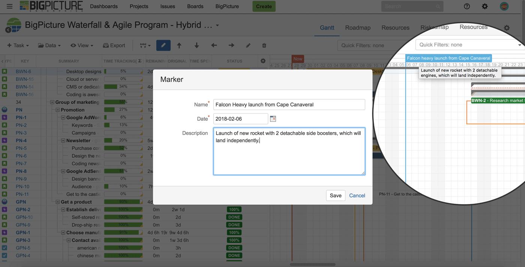The height and width of the screenshot is (267, 525).
Task: Click the blue task icon of GPN-5
Action: (4, 248)
